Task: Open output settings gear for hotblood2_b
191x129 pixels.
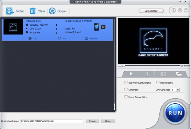Action: [x=103, y=27]
